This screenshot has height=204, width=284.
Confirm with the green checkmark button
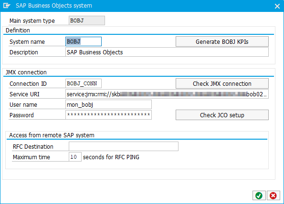[x=259, y=195]
